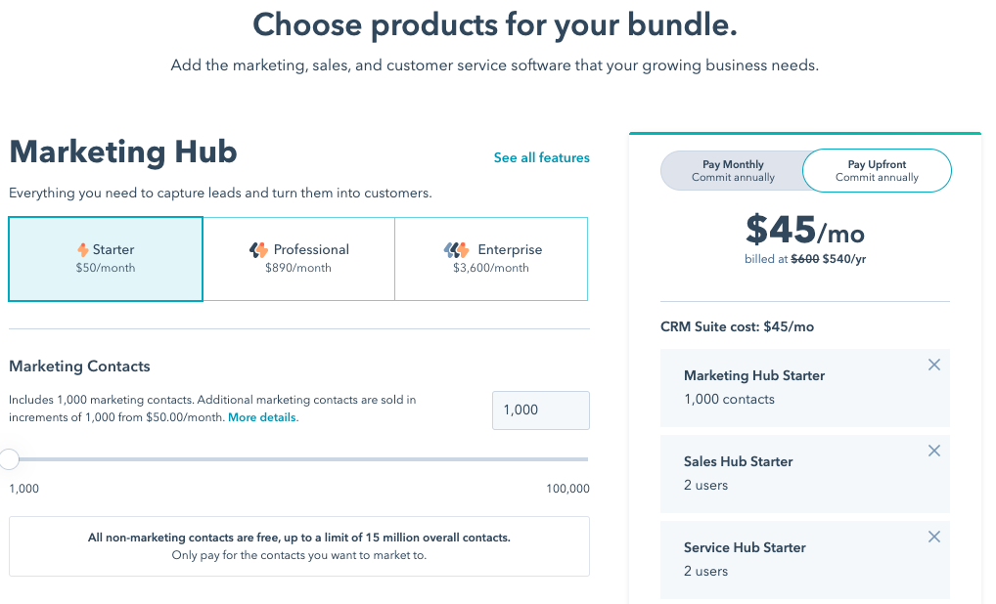Click the 1,000 contacts input field
Screen dimensions: 996x604
540,410
